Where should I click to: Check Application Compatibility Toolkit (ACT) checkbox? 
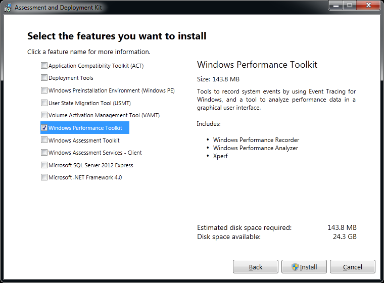tap(44, 65)
